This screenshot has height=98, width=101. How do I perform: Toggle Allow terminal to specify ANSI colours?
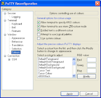tap(39, 22)
